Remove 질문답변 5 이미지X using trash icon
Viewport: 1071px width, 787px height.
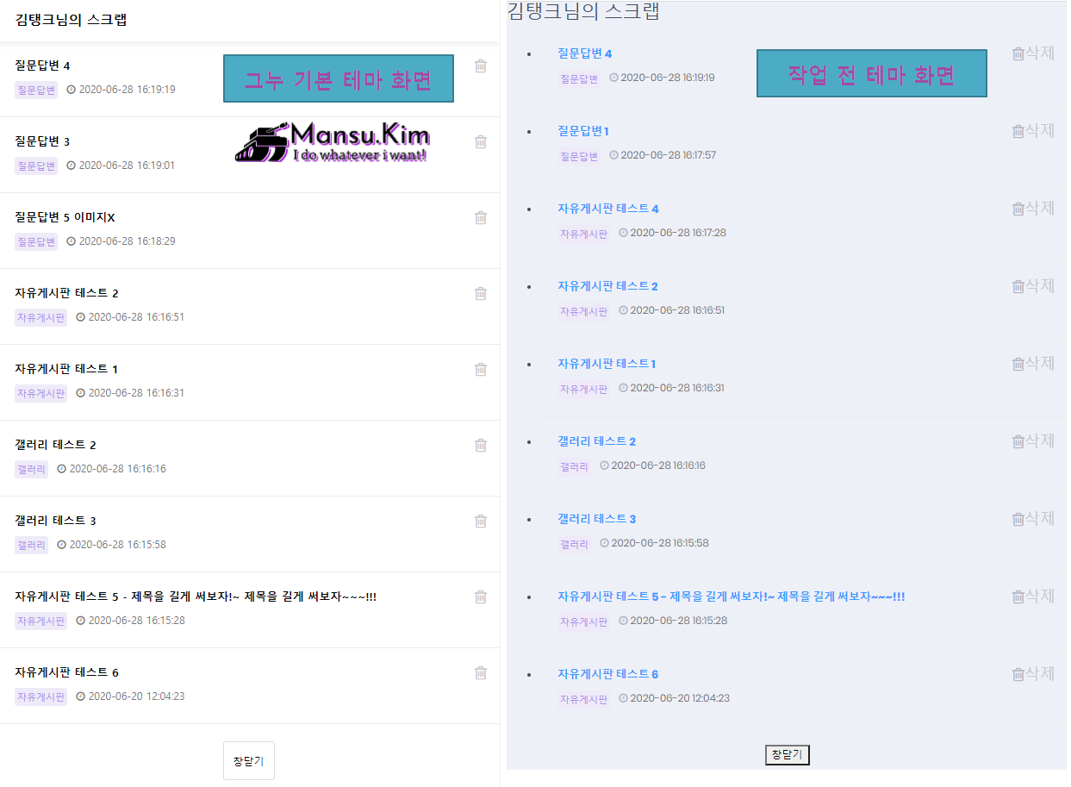pos(481,218)
